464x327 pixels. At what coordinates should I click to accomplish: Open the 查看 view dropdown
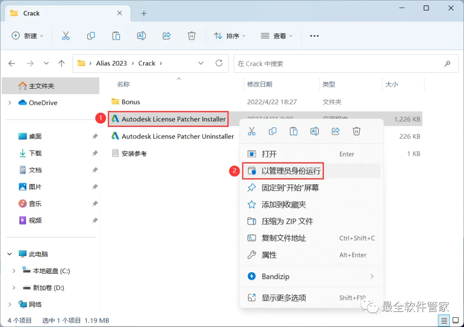coord(276,36)
